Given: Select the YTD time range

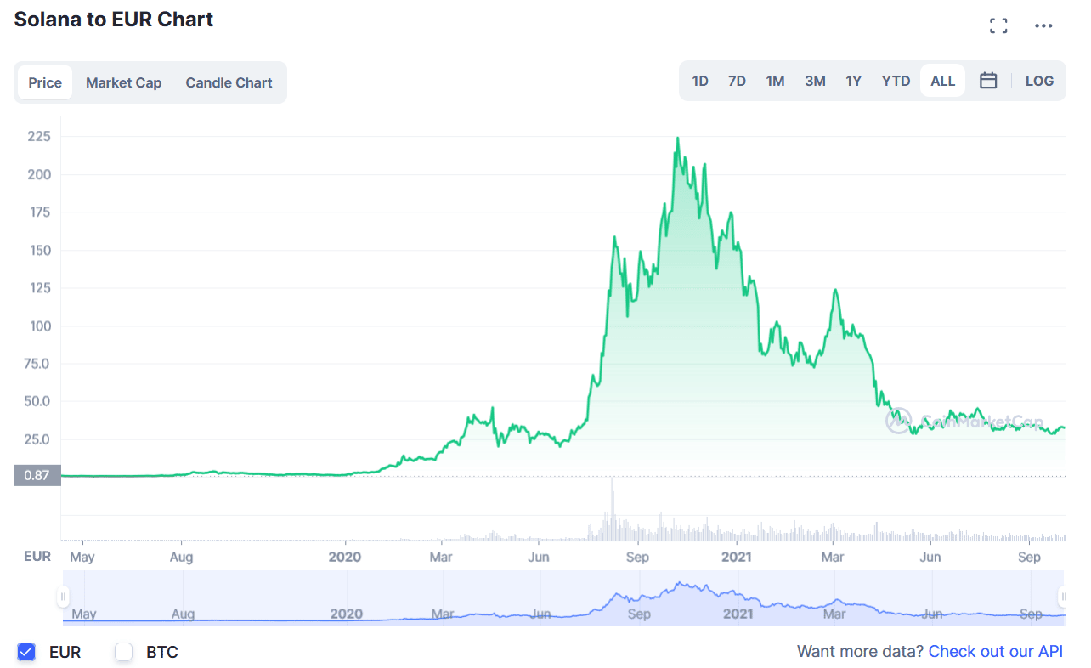Looking at the screenshot, I should click(x=896, y=81).
